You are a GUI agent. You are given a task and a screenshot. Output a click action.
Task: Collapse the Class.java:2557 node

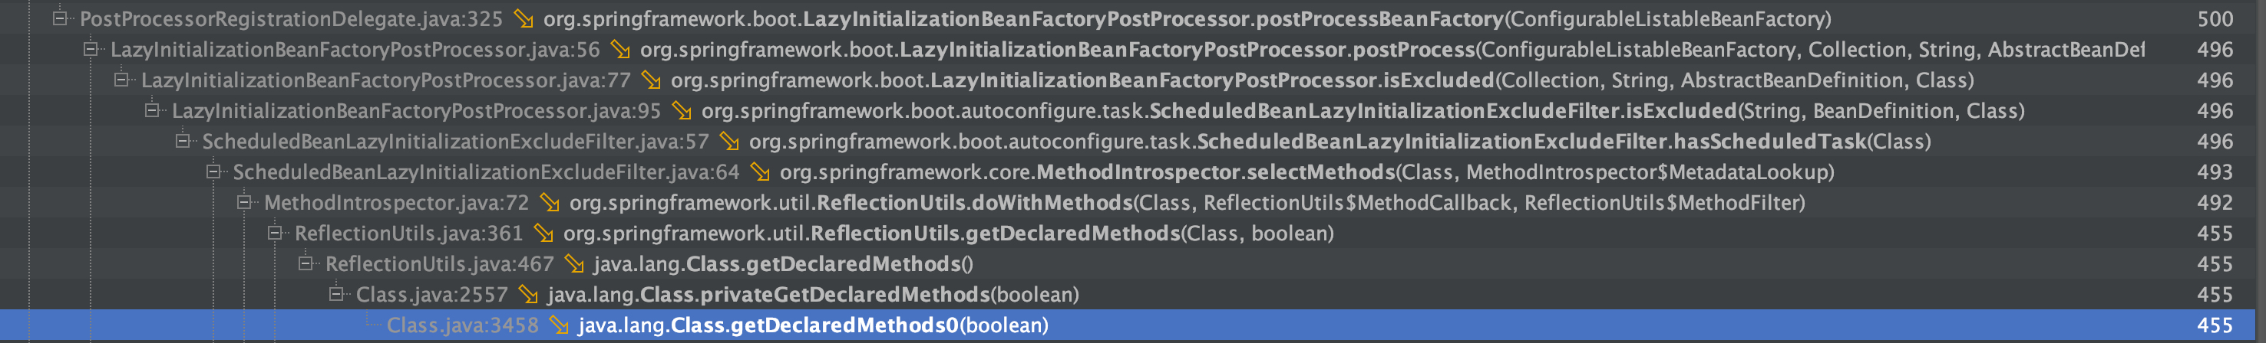point(336,294)
